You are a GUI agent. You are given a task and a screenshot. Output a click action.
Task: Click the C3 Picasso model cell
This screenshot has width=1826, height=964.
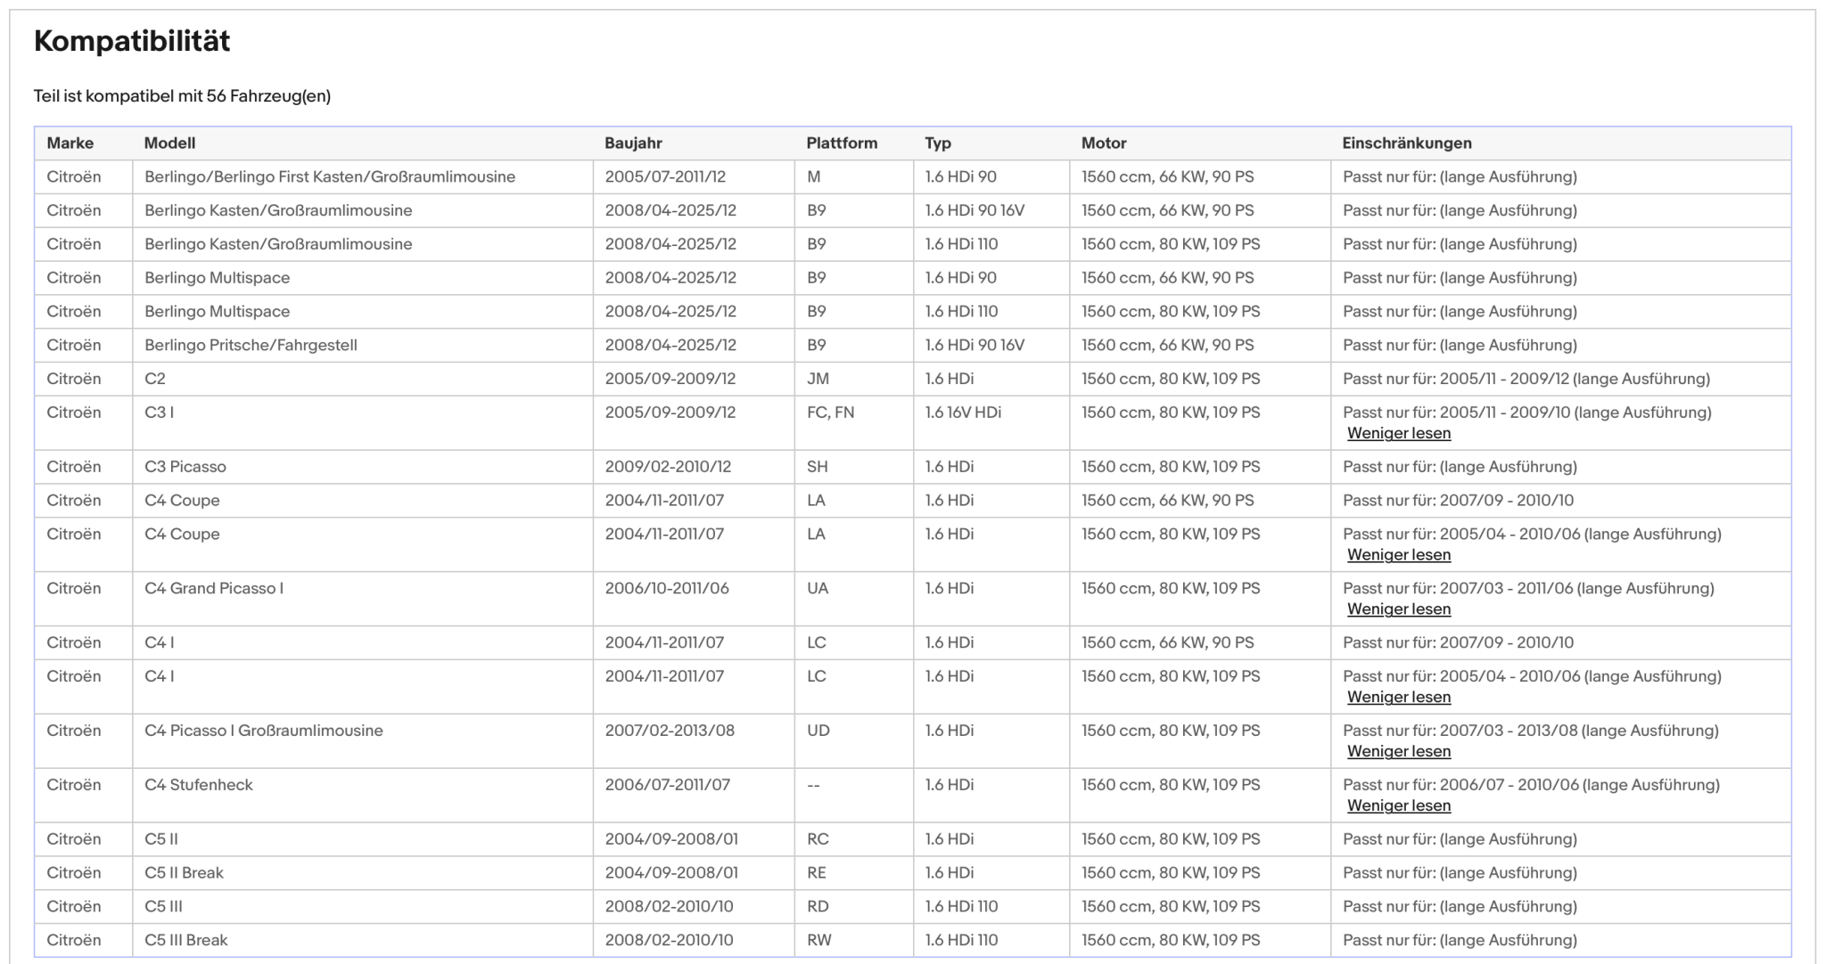click(x=363, y=467)
